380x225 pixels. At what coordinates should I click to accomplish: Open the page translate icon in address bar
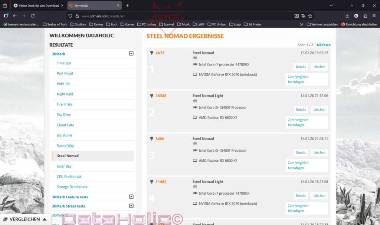pyautogui.click(x=304, y=16)
